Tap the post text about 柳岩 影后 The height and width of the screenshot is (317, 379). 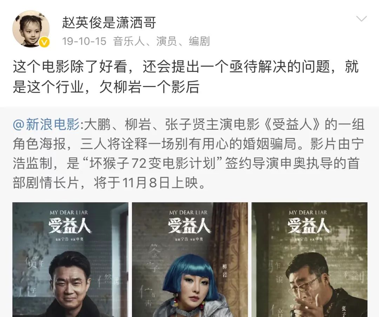click(186, 76)
